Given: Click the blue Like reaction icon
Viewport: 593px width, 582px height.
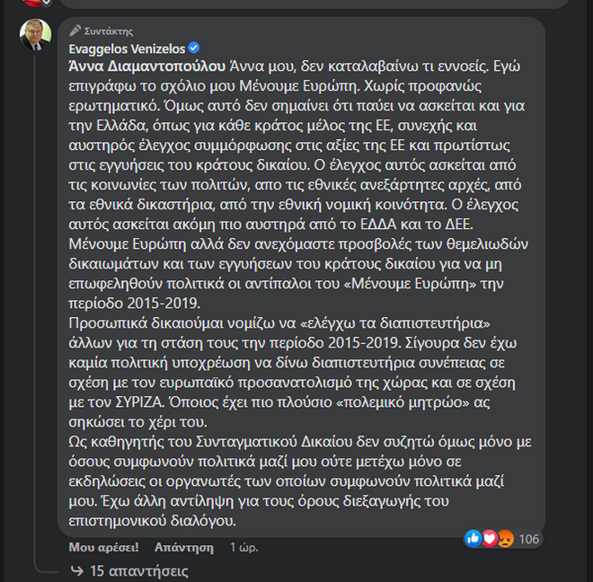Looking at the screenshot, I should coord(472,538).
